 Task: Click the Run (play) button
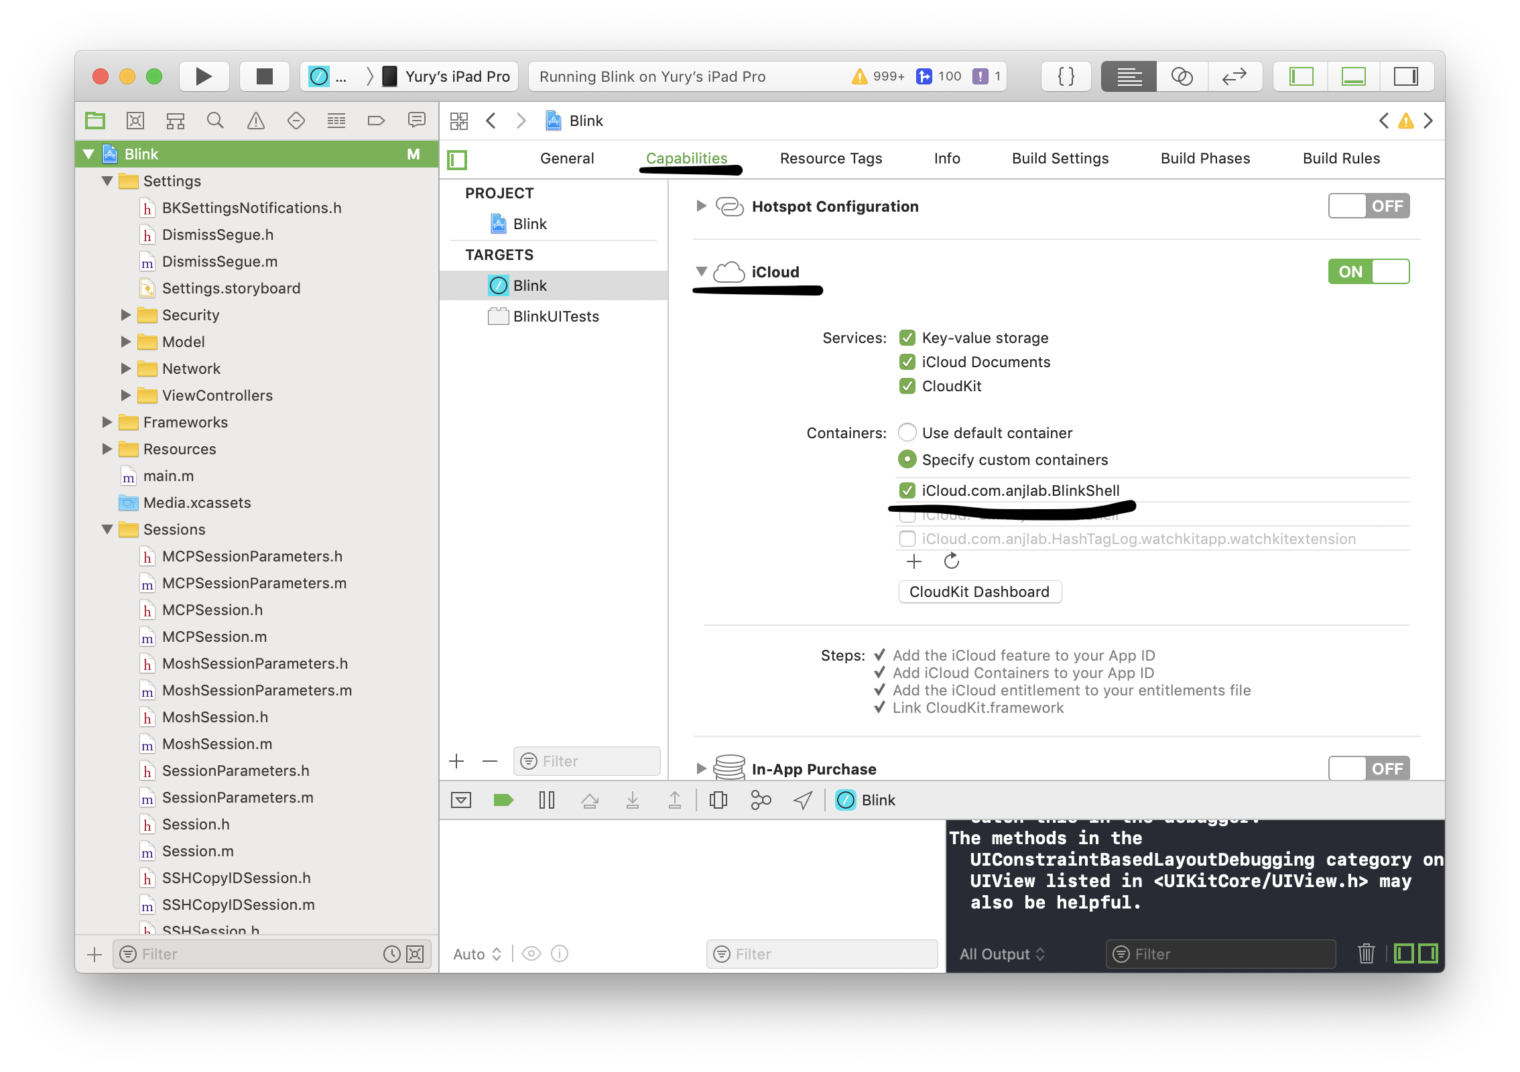[204, 76]
